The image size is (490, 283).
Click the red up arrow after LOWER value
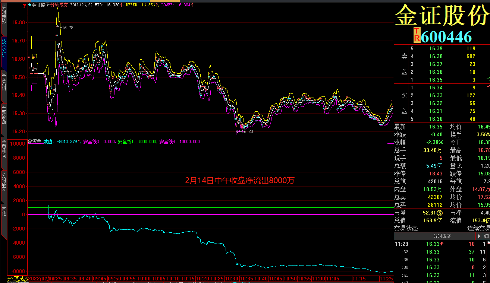click(192, 6)
